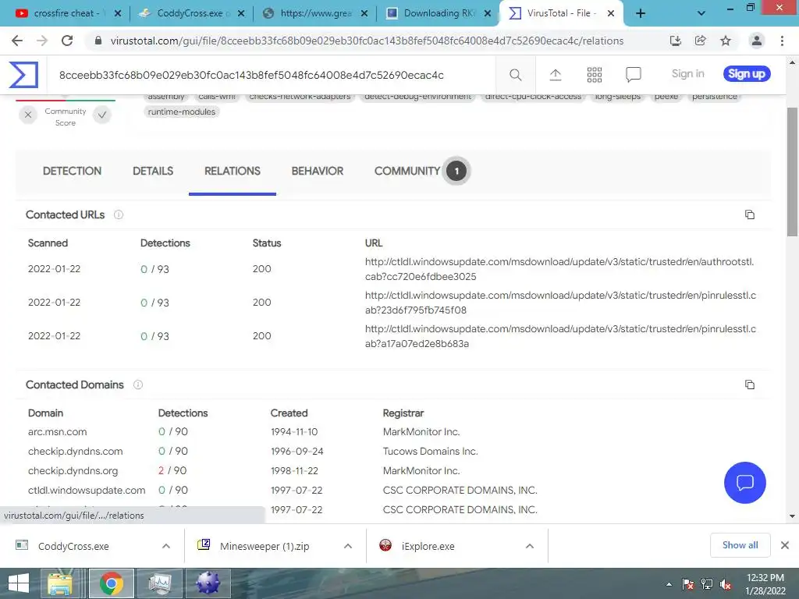Vote positive on Community Score
Viewport: 799px width, 599px height.
102,115
